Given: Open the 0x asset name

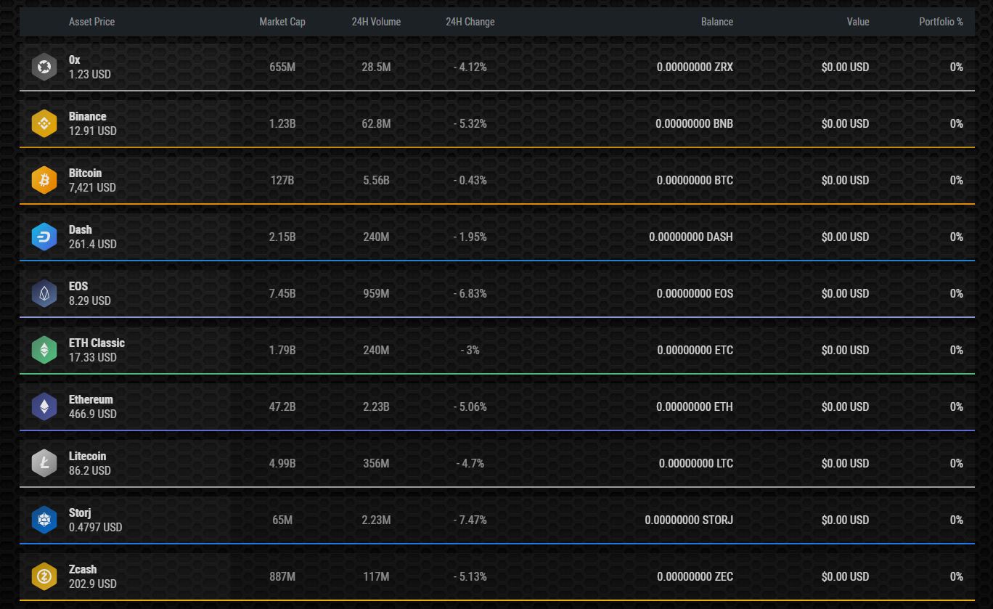Looking at the screenshot, I should [x=75, y=60].
